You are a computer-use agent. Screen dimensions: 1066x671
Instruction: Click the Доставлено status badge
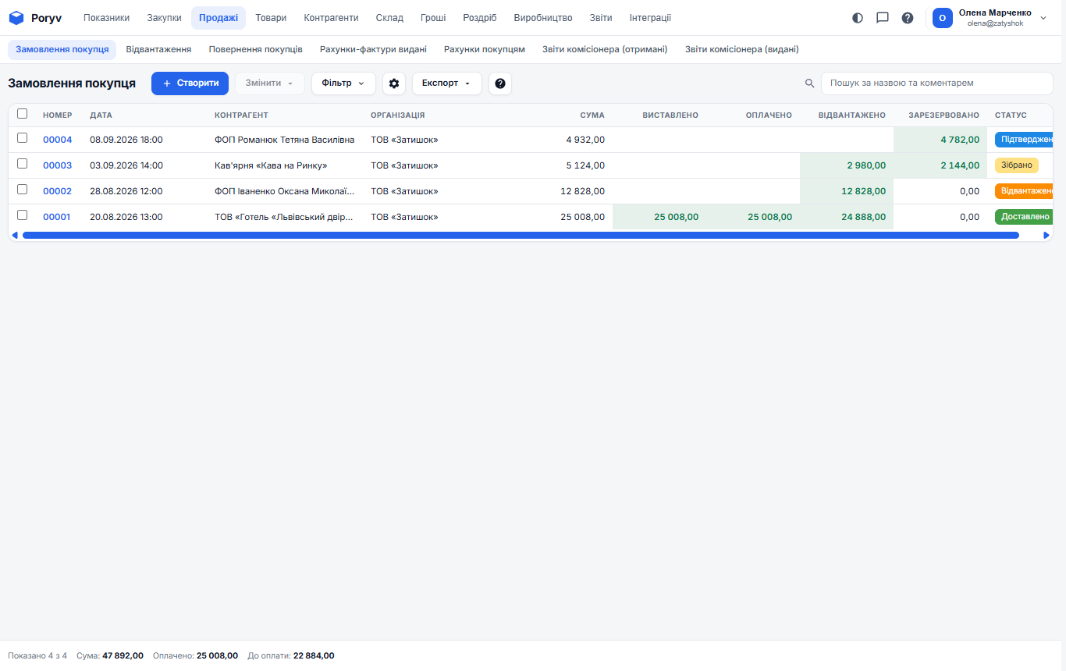[x=1024, y=217]
